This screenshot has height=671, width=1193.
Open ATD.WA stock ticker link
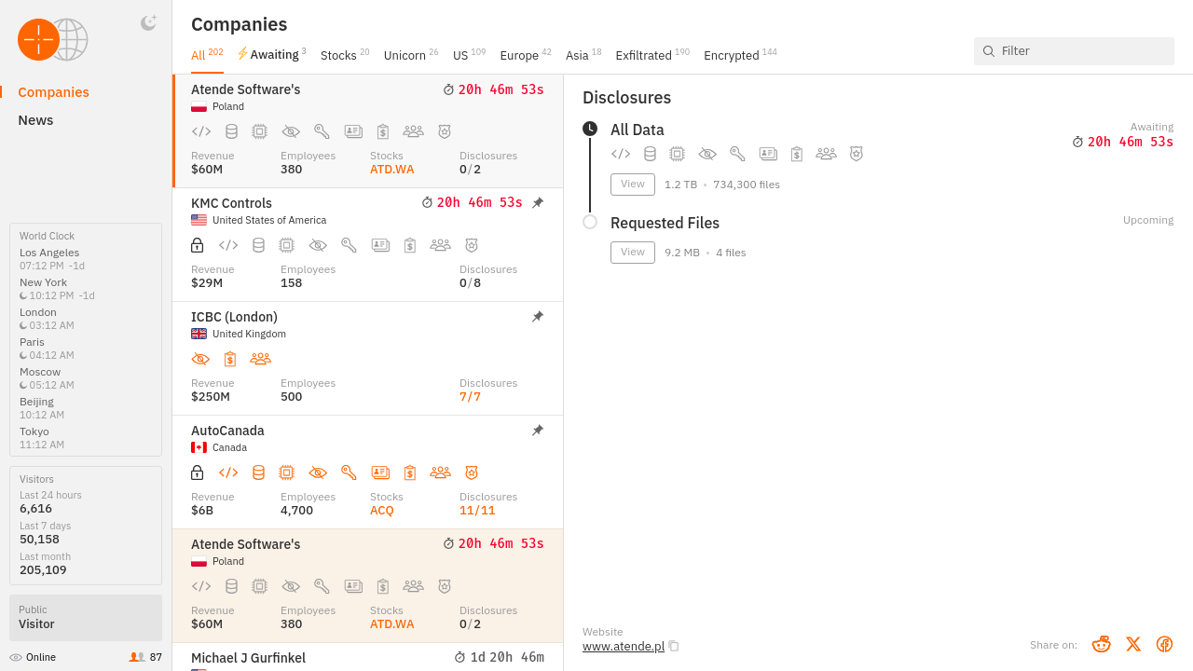pos(391,170)
